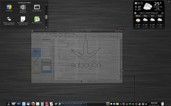Click the Previous page button in Okular

tap(37, 37)
